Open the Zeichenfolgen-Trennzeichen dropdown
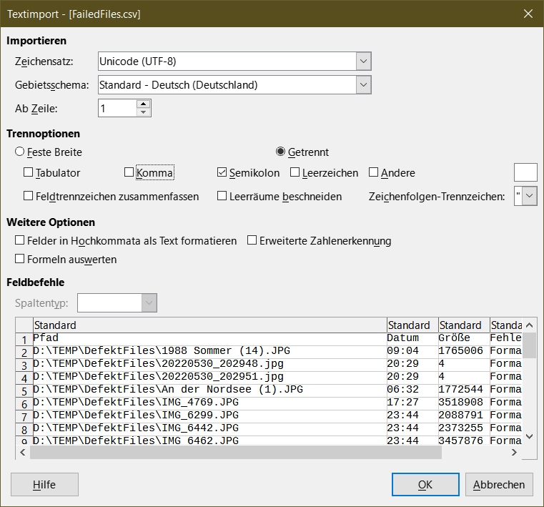The height and width of the screenshot is (507, 544). pos(530,196)
